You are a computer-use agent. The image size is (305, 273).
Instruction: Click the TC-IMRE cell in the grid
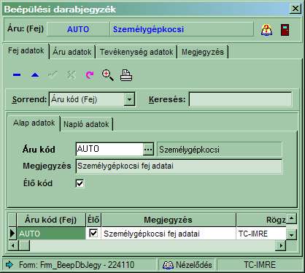[261, 234]
